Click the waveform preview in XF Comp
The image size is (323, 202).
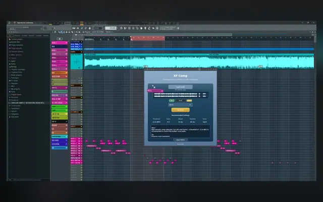(x=181, y=95)
